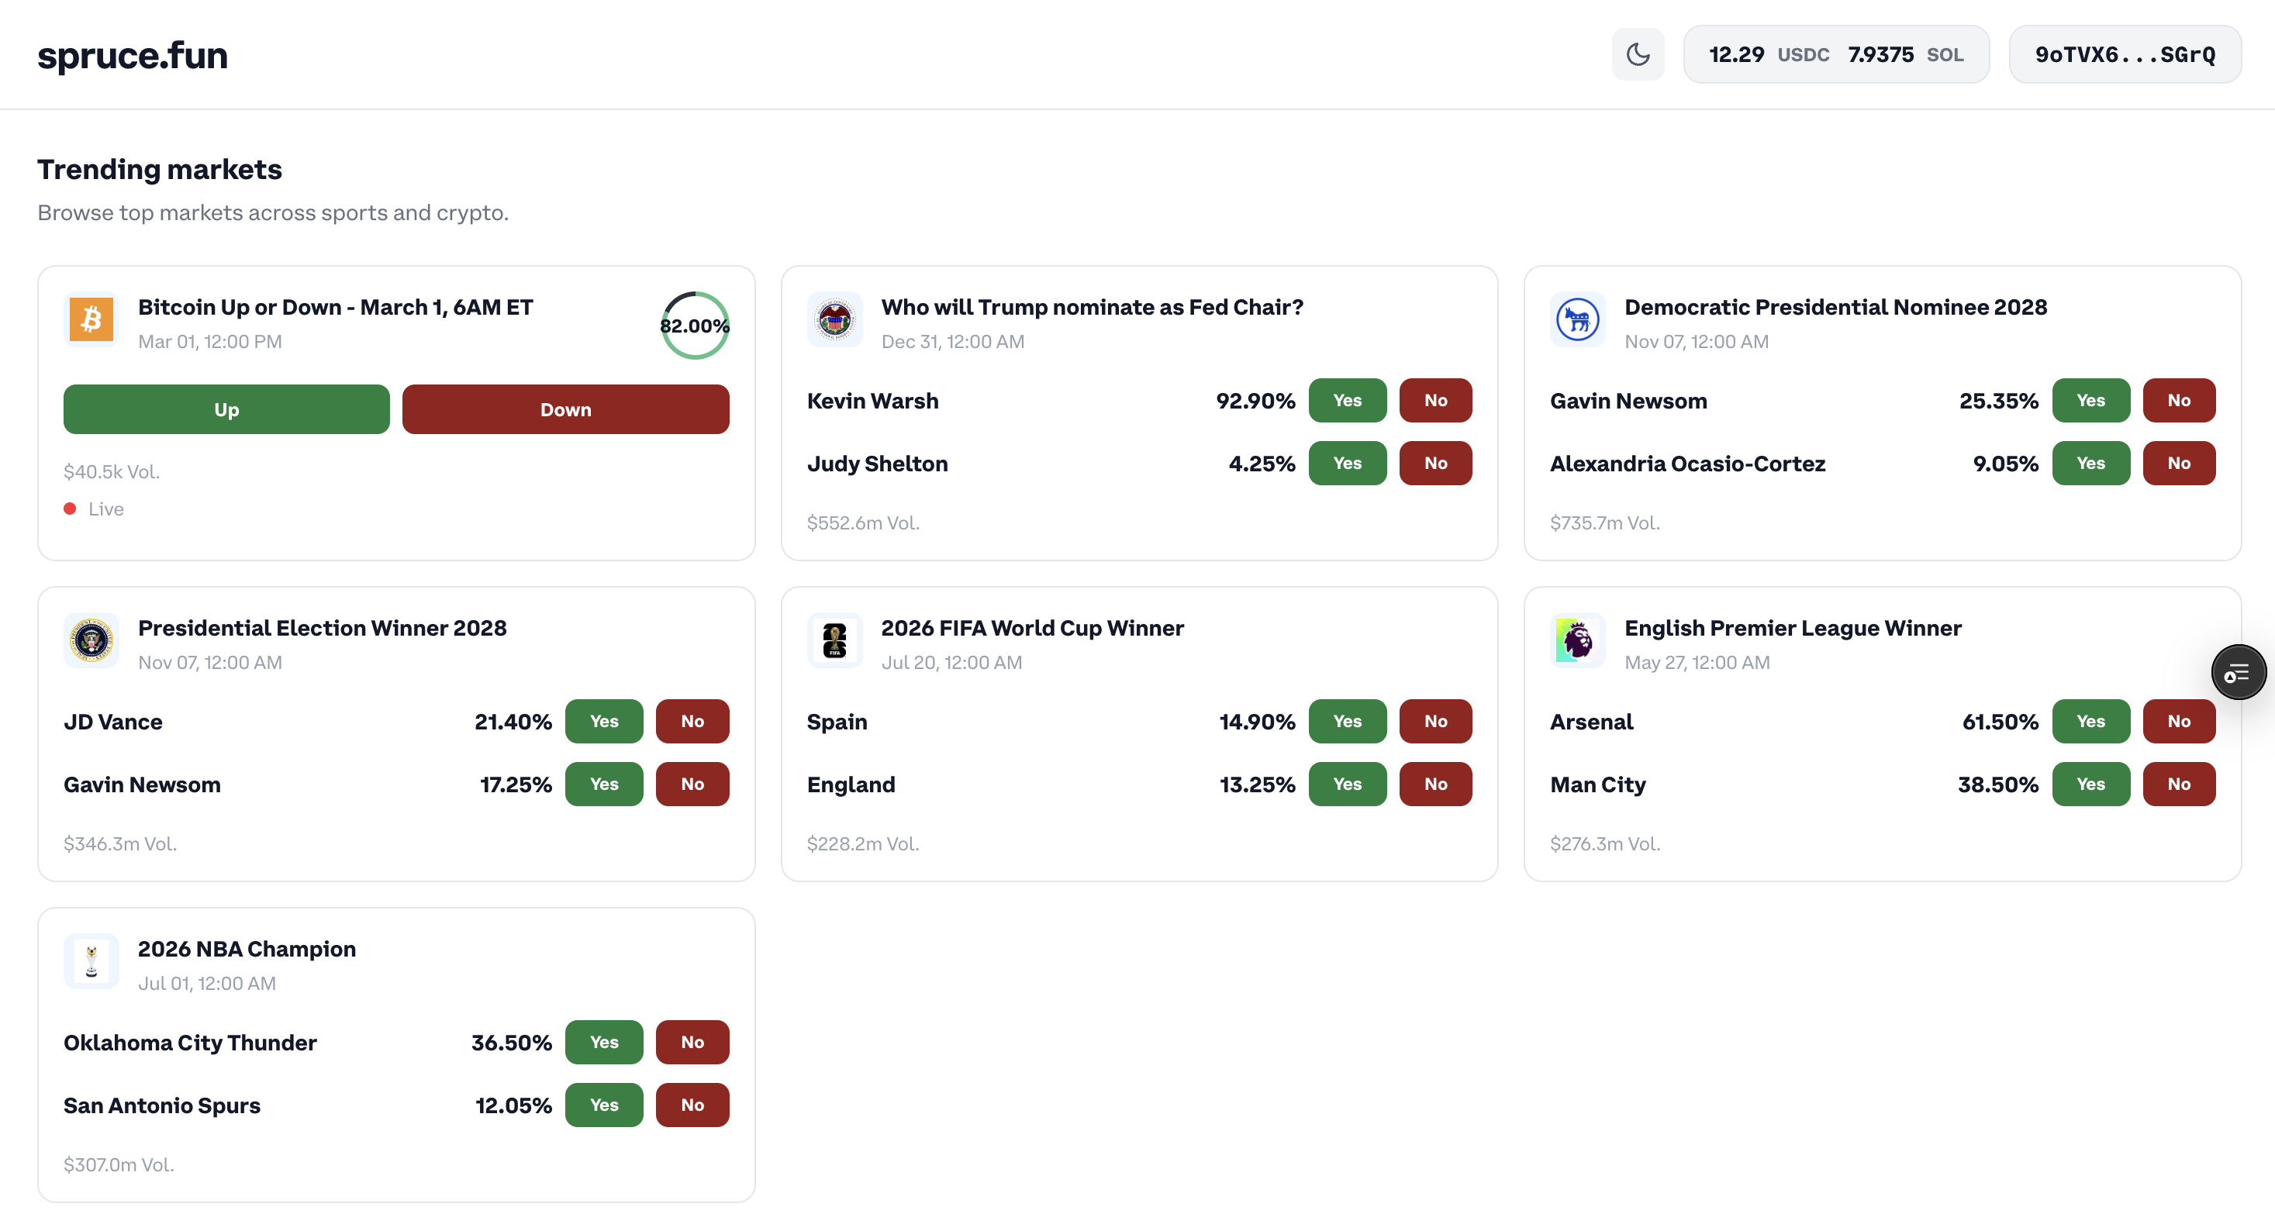Bet Up on the Bitcoin market
2275x1231 pixels.
click(x=226, y=410)
